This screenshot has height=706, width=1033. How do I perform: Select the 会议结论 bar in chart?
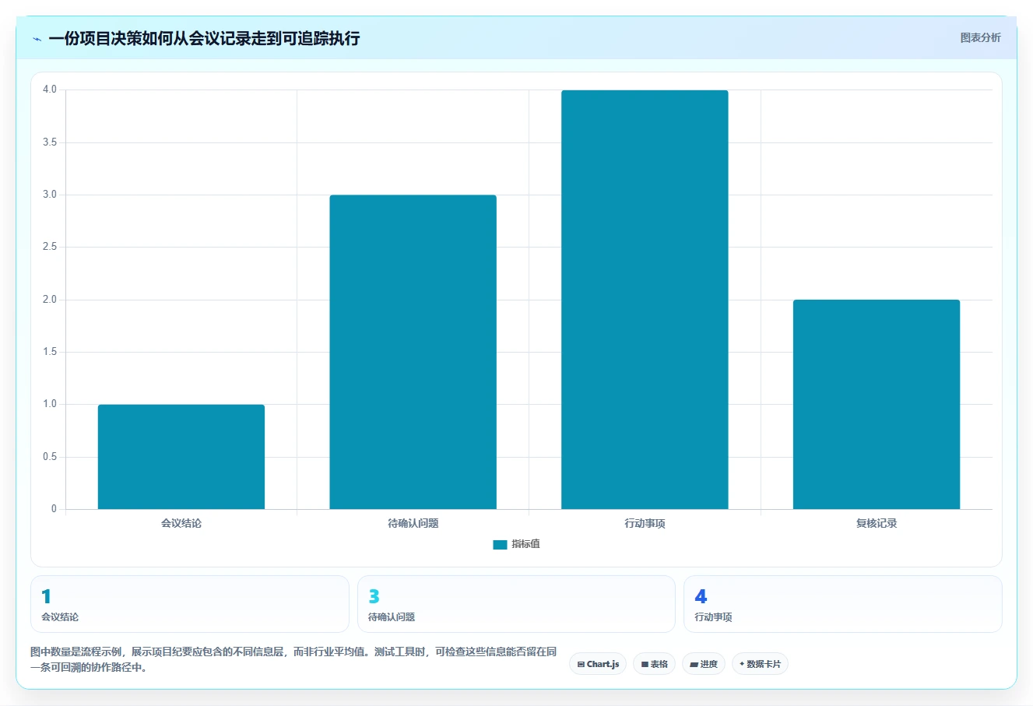(181, 457)
